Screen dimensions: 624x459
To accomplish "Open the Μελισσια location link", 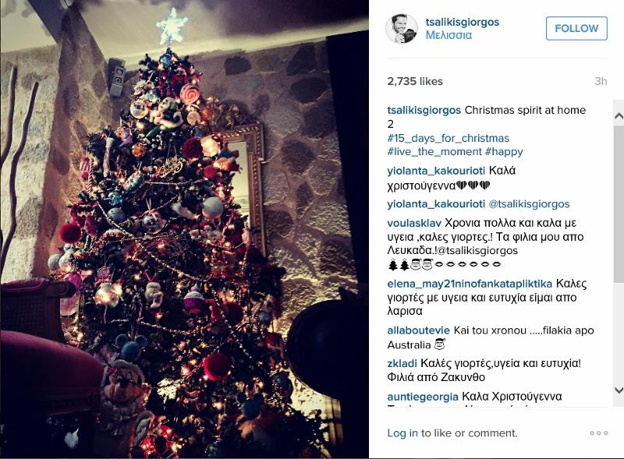I will tap(448, 35).
